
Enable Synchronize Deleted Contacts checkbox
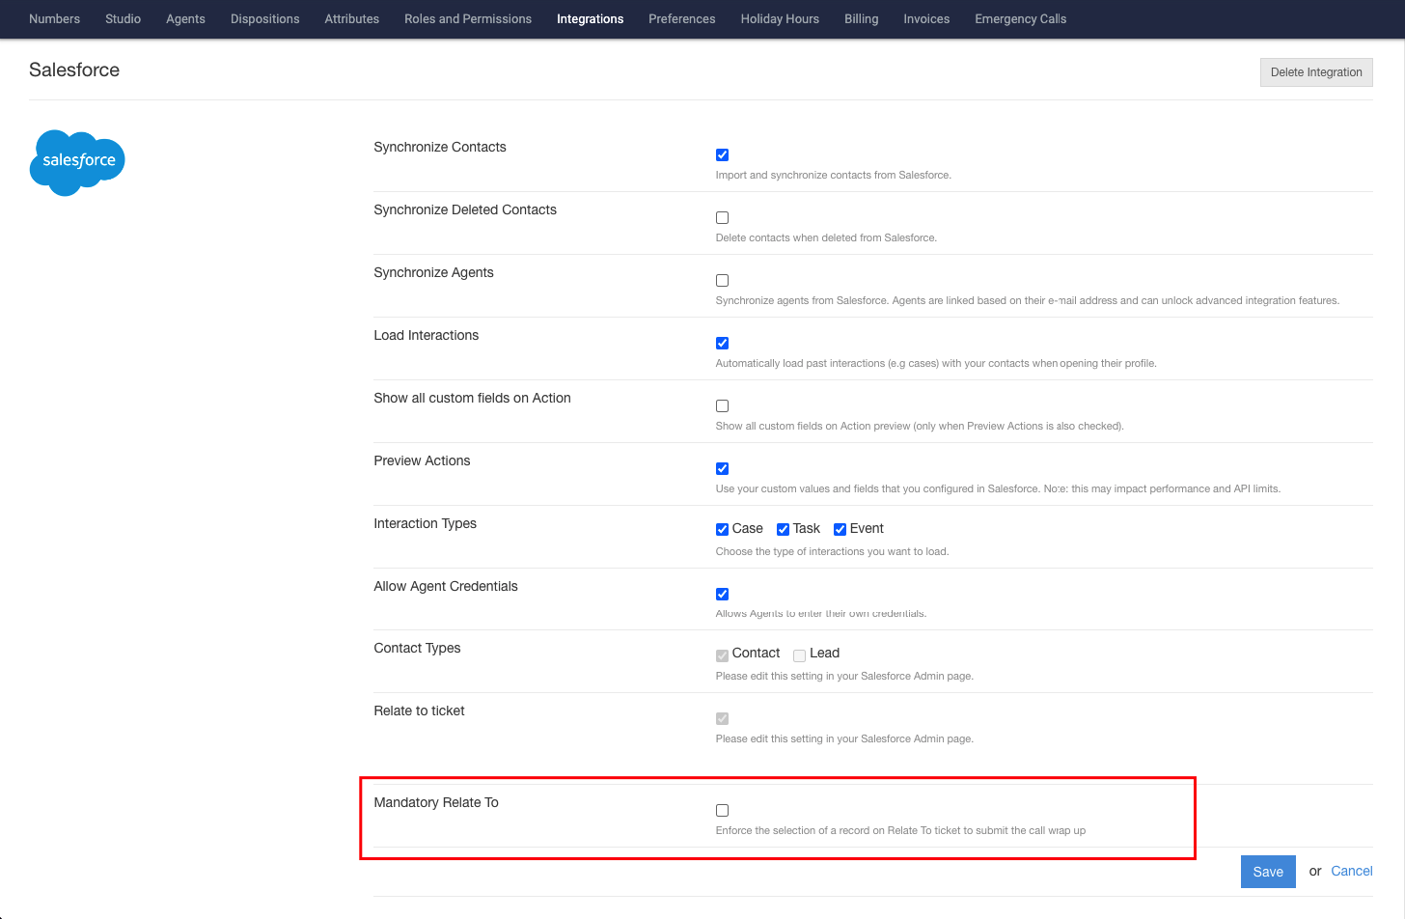click(722, 217)
